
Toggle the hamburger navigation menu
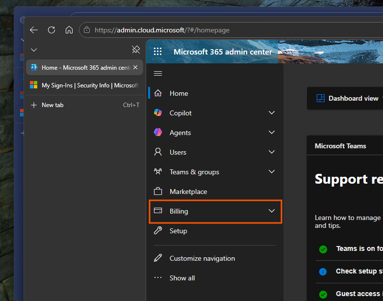158,73
